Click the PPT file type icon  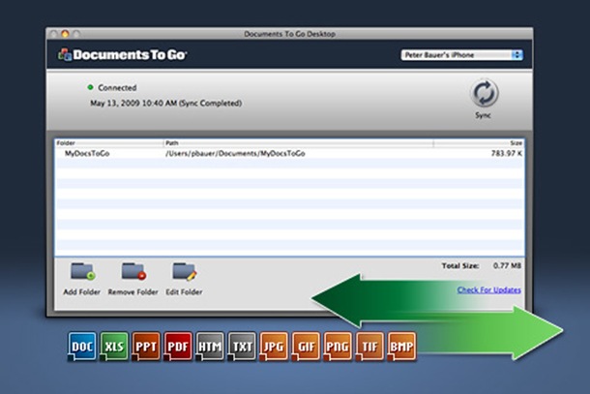(146, 347)
